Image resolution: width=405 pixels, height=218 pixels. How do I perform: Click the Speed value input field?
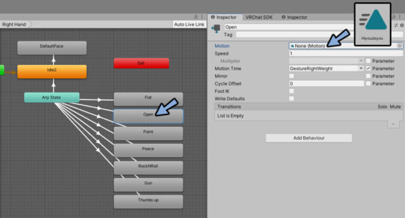coord(345,53)
